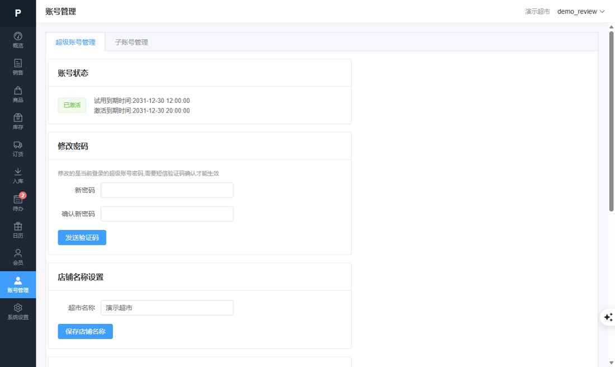Navigate to the 订货 ordering section
Image resolution: width=615 pixels, height=367 pixels.
pos(18,148)
